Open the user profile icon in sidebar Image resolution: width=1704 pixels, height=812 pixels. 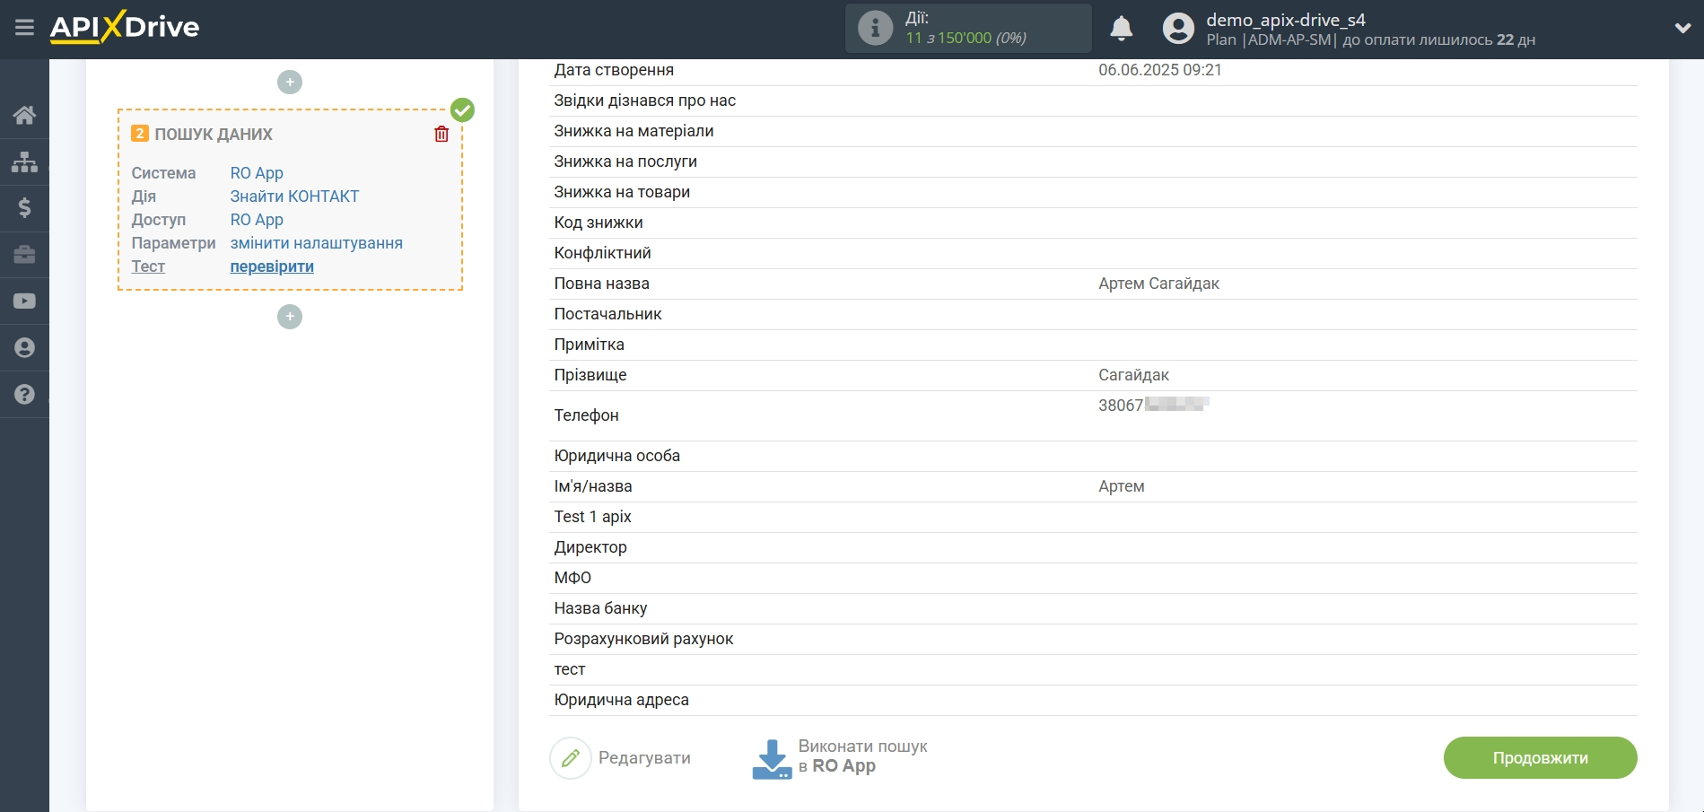23,347
